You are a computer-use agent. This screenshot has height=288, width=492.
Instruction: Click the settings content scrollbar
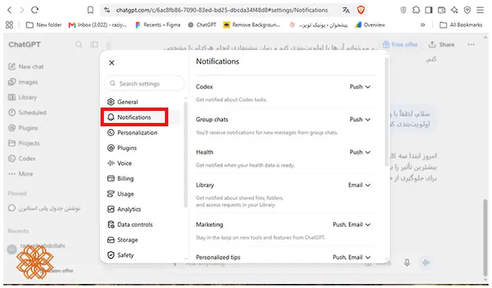(x=387, y=112)
